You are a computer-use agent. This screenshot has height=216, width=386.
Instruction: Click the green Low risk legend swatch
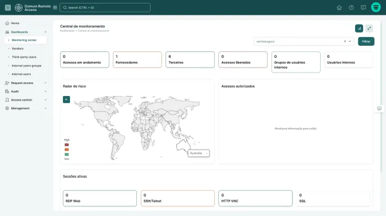coord(66,154)
